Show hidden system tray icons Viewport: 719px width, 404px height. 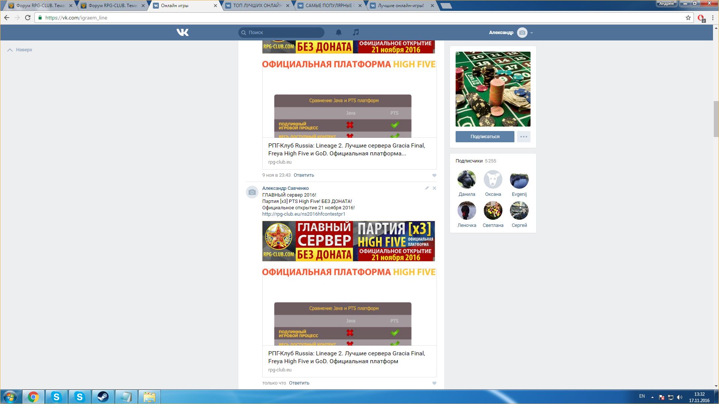click(x=652, y=397)
